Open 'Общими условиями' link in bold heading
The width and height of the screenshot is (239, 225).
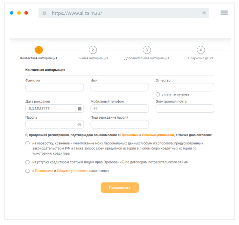[158, 135]
